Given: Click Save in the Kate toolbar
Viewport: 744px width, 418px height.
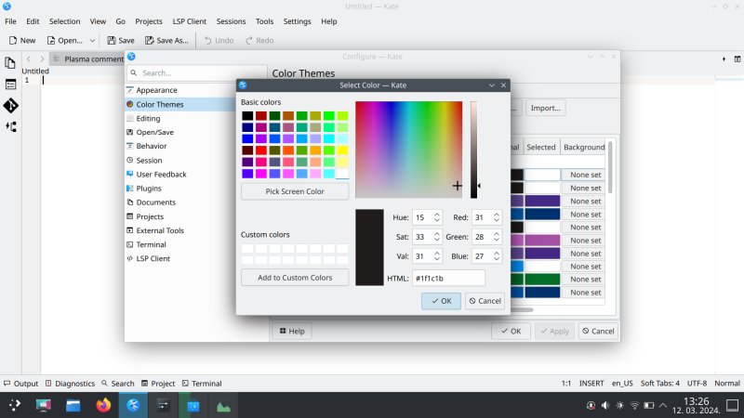Looking at the screenshot, I should coord(121,40).
